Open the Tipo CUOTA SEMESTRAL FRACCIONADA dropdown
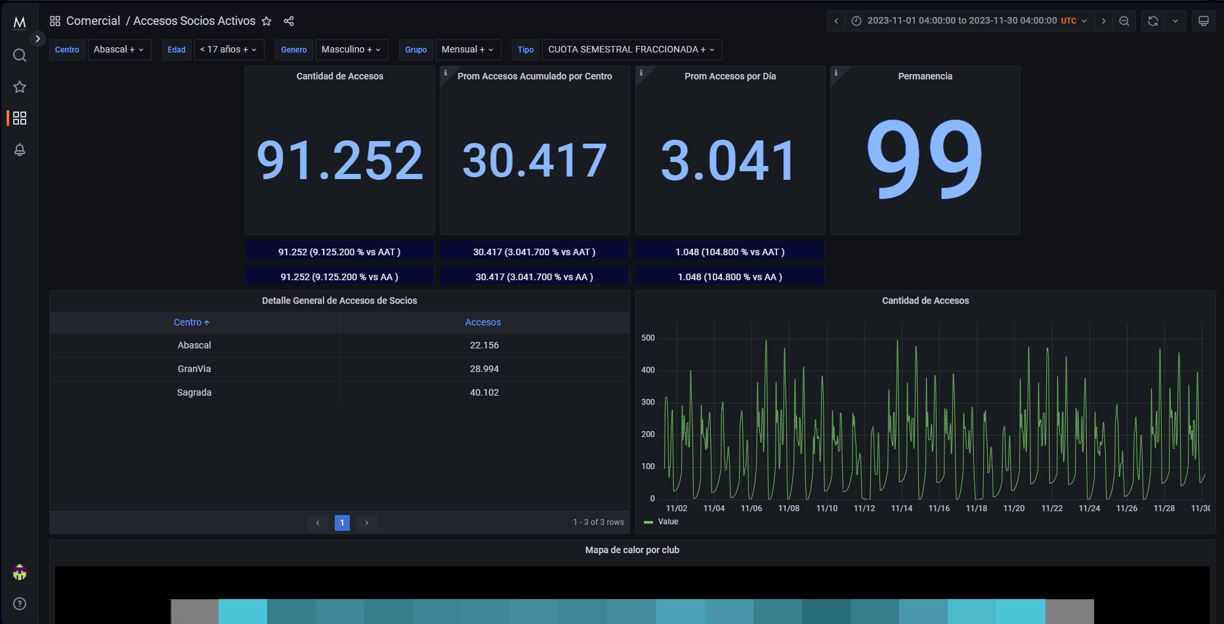Viewport: 1224px width, 624px height. 631,50
